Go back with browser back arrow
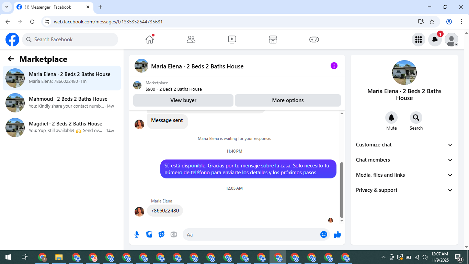The image size is (469, 264). tap(8, 22)
